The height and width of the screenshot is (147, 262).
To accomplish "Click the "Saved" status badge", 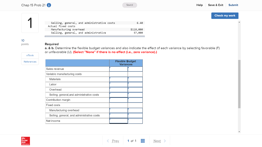I will 129,5.
